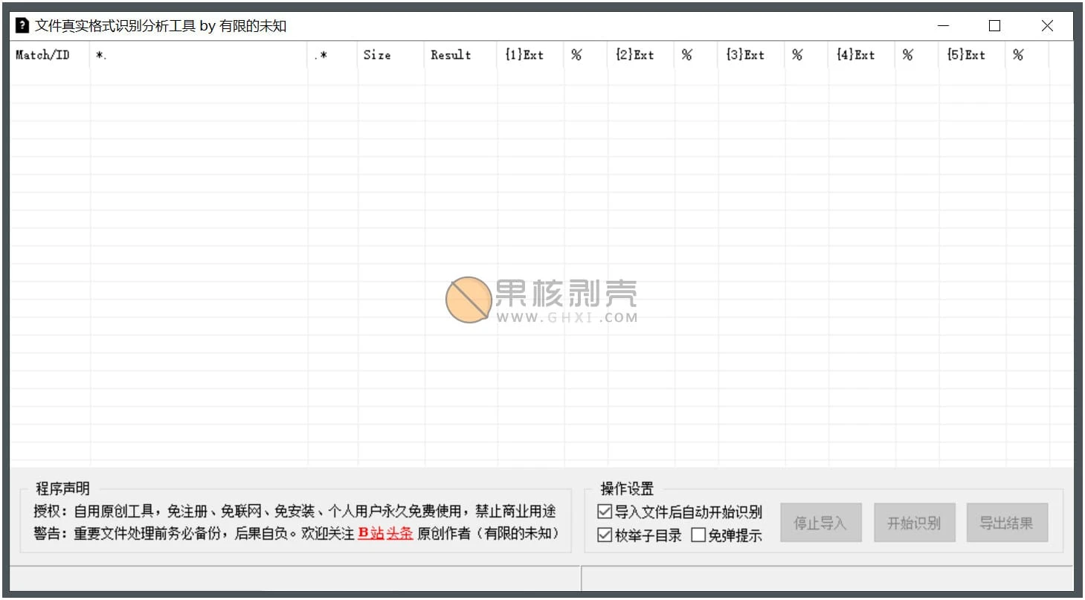Click the % header right of {1}Ext
This screenshot has width=1085, height=600.
586,55
